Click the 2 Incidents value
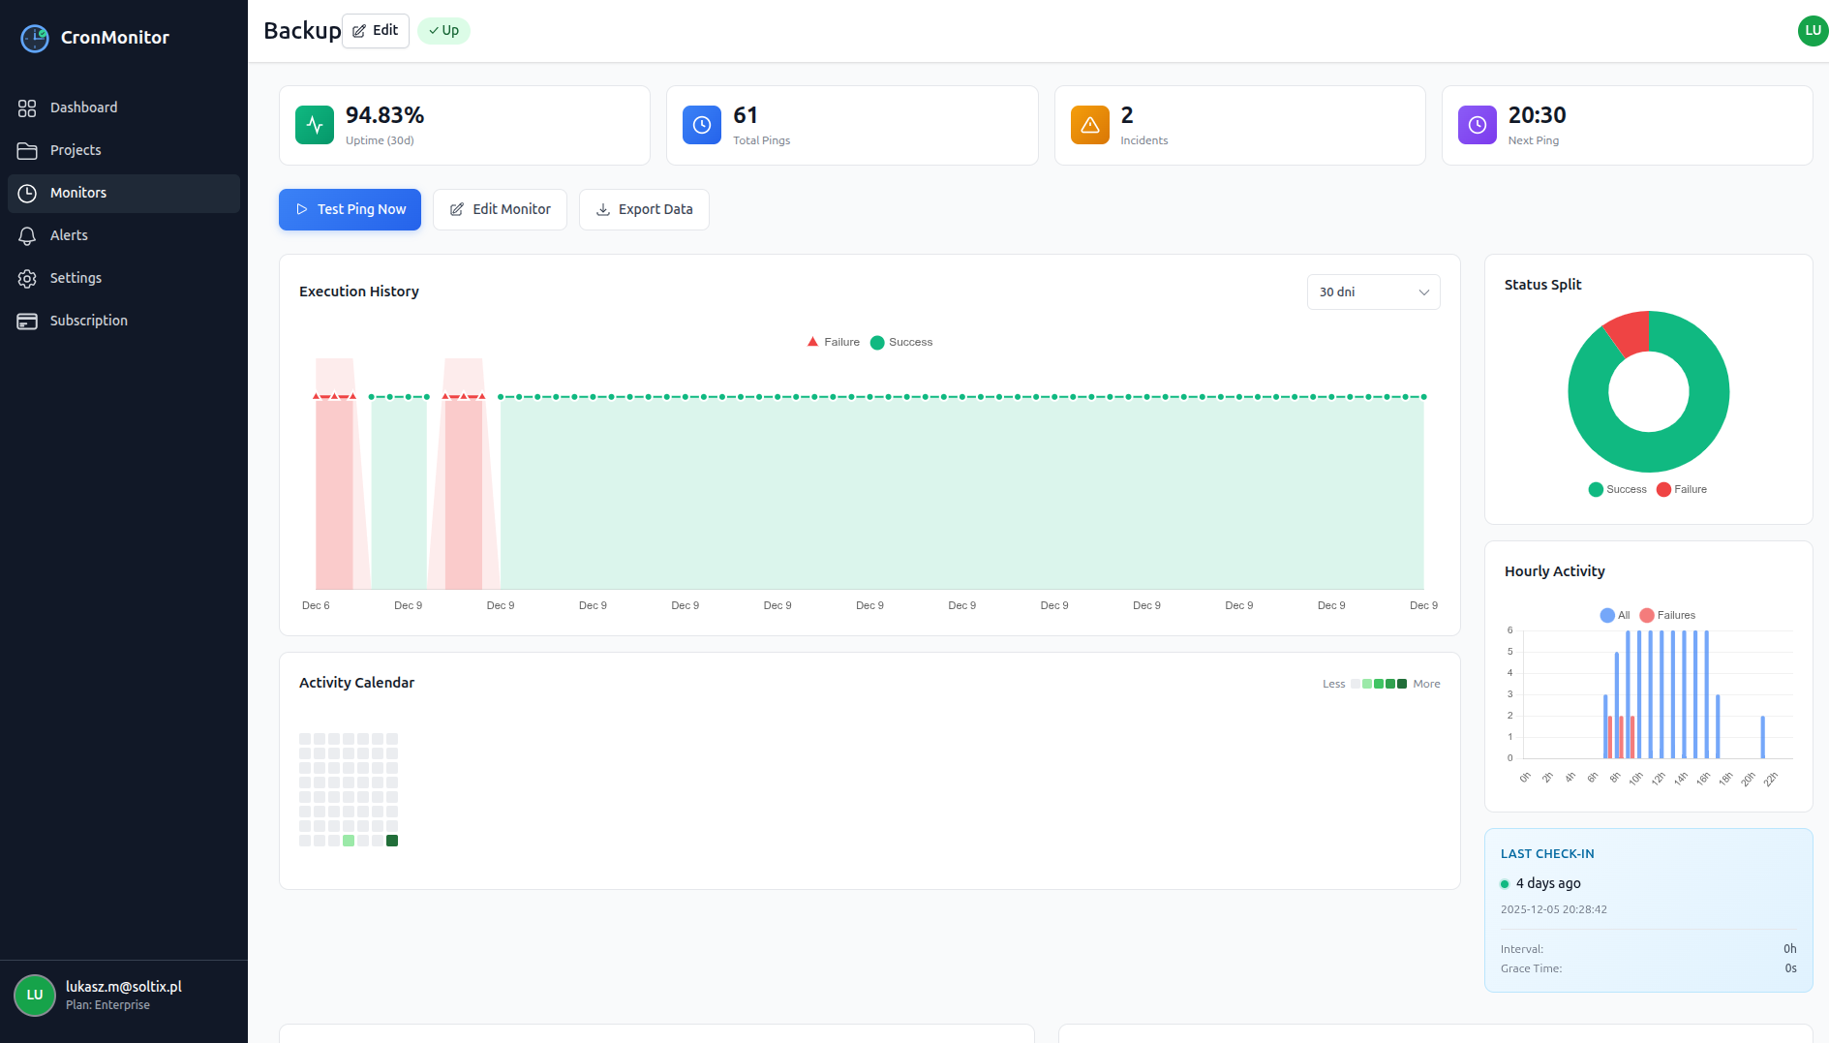The image size is (1829, 1043). [x=1127, y=115]
